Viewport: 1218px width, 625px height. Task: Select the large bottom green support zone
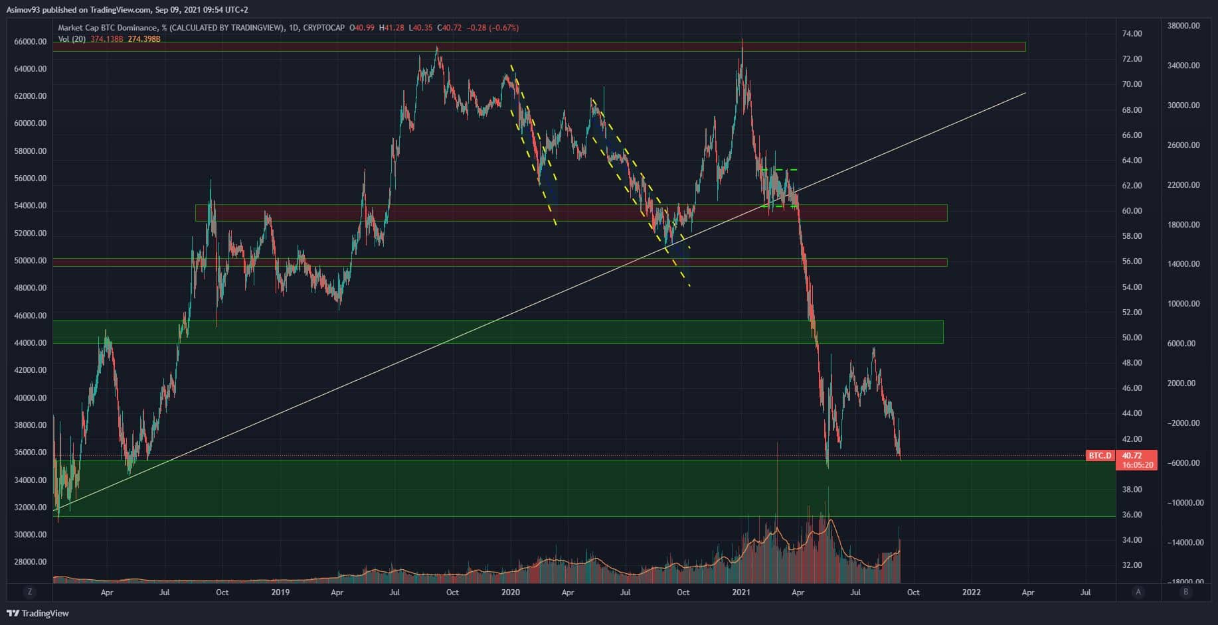click(584, 488)
